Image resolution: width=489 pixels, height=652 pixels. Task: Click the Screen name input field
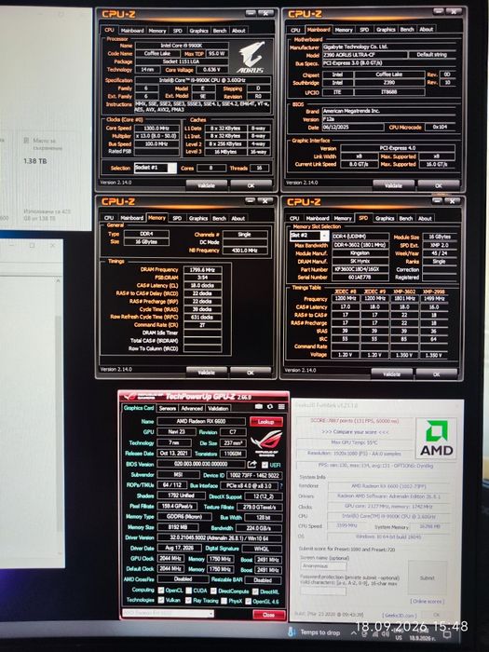click(x=323, y=566)
